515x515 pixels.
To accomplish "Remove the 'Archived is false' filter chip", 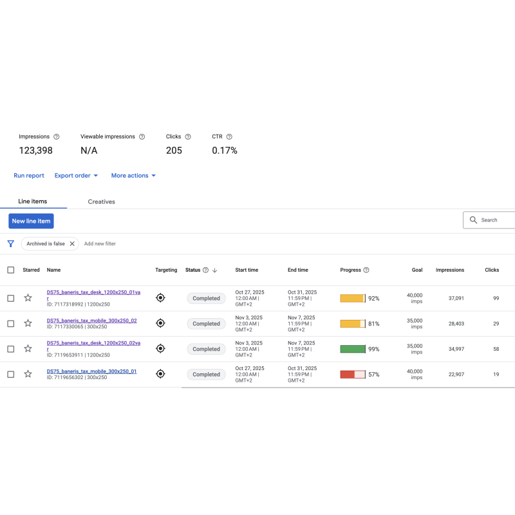I will tap(72, 244).
